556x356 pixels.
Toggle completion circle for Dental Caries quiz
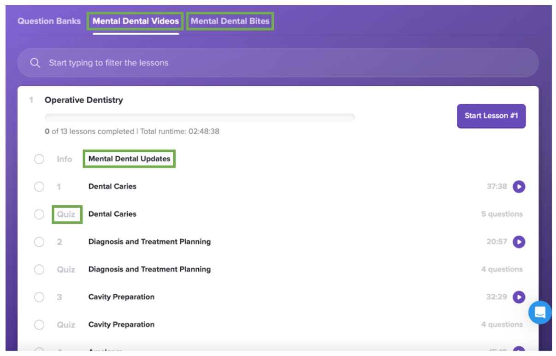(39, 214)
